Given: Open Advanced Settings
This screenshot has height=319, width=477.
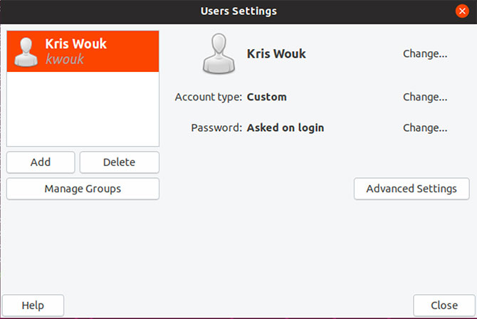Looking at the screenshot, I should (x=411, y=189).
